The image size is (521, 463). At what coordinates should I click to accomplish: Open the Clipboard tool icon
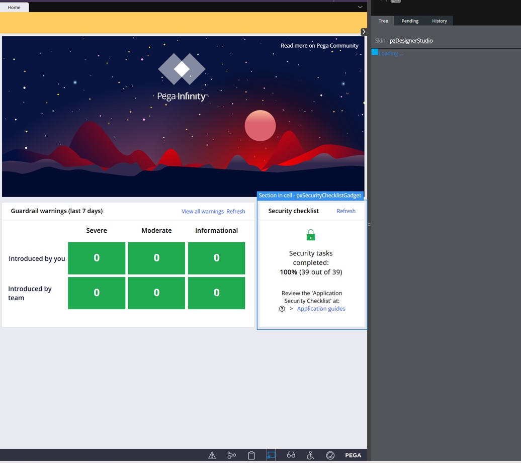(251, 455)
